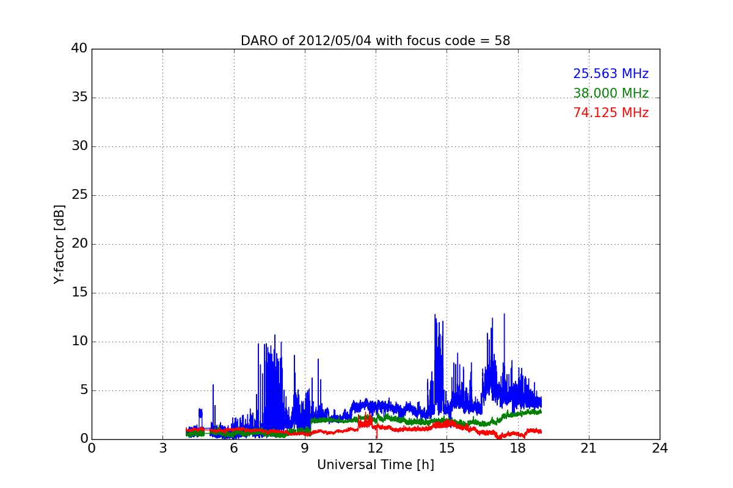Viewport: 733px width, 488px height.
Task: Select the green '38.000 MHz' legend label
Action: (611, 93)
